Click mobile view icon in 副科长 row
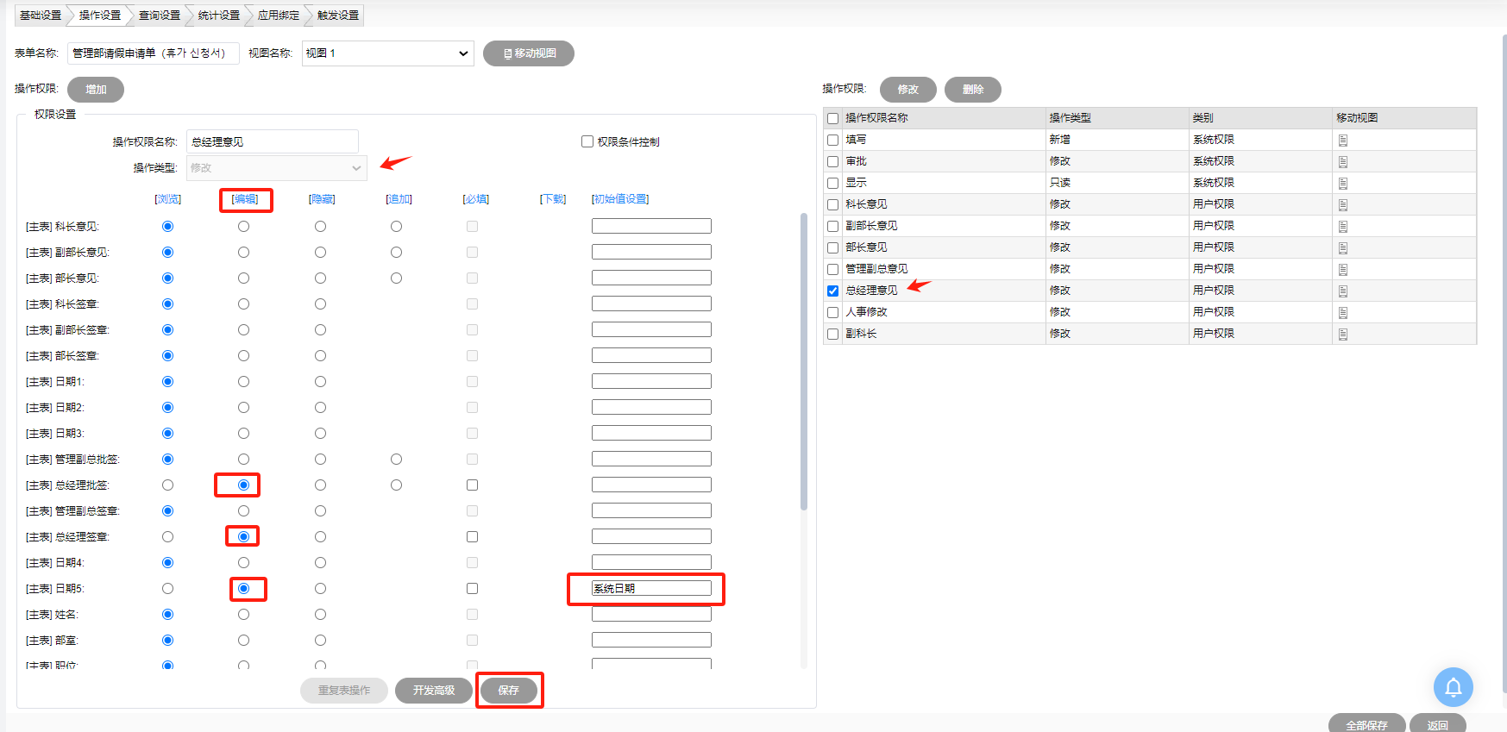This screenshot has height=732, width=1507. (1343, 334)
